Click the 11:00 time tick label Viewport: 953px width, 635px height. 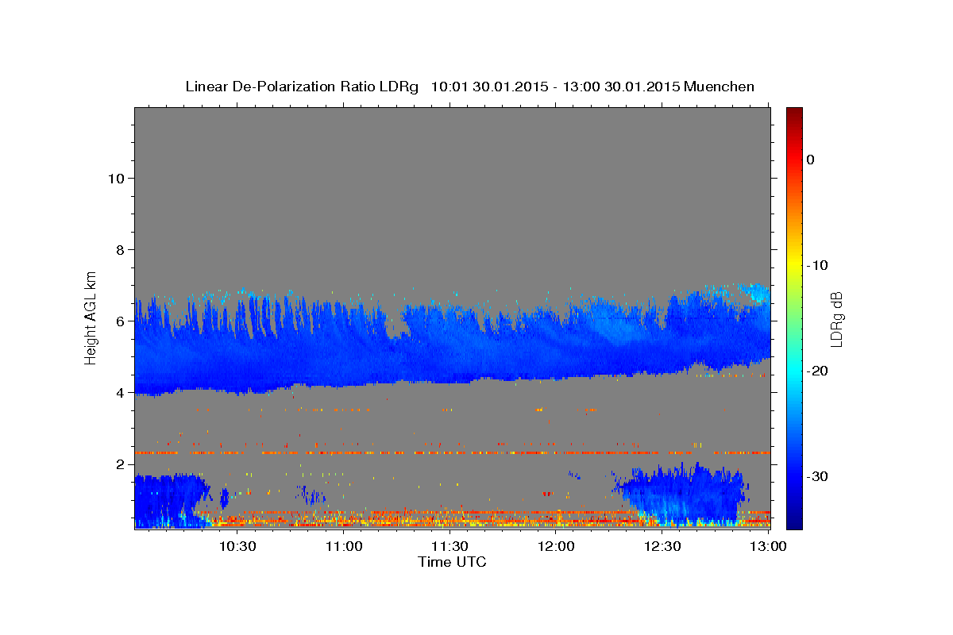click(x=345, y=546)
